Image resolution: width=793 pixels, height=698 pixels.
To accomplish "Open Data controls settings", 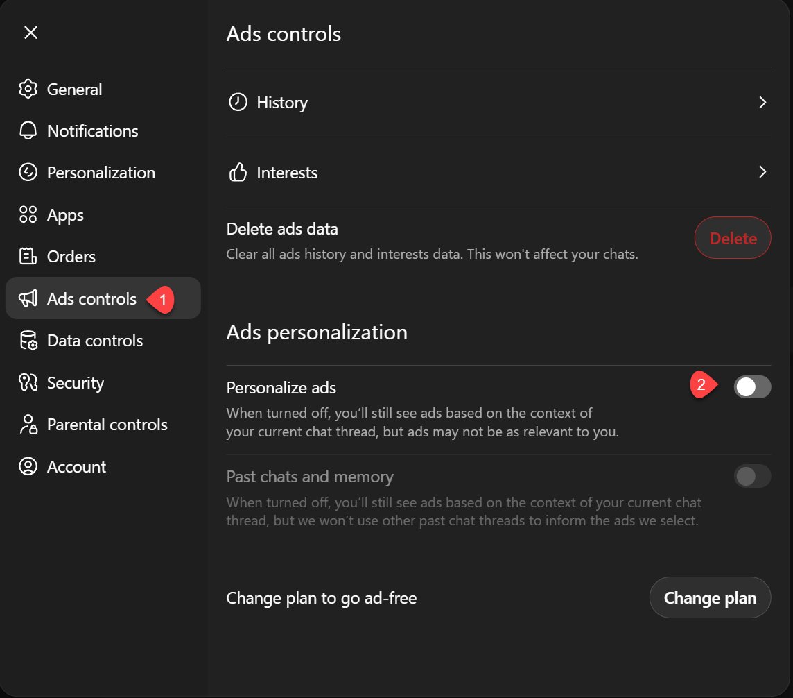I will (103, 340).
